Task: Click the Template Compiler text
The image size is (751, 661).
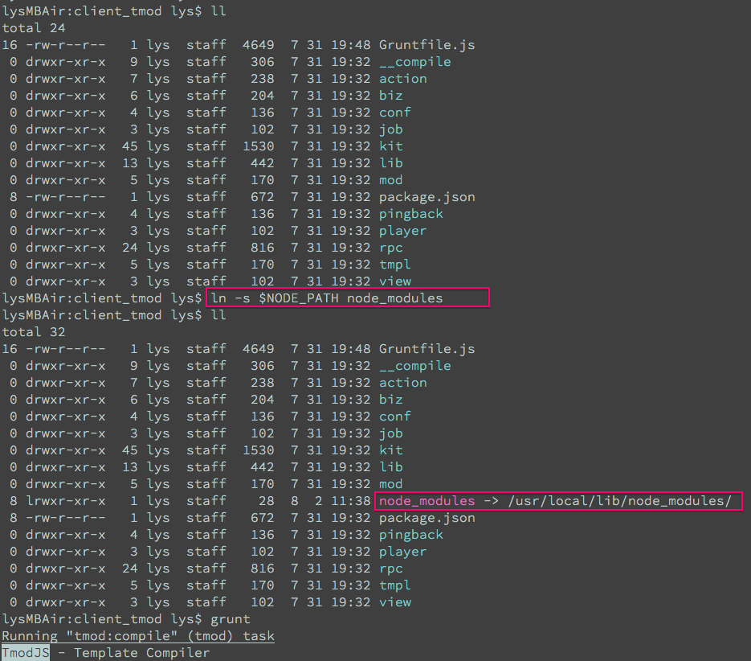Action: [x=142, y=653]
